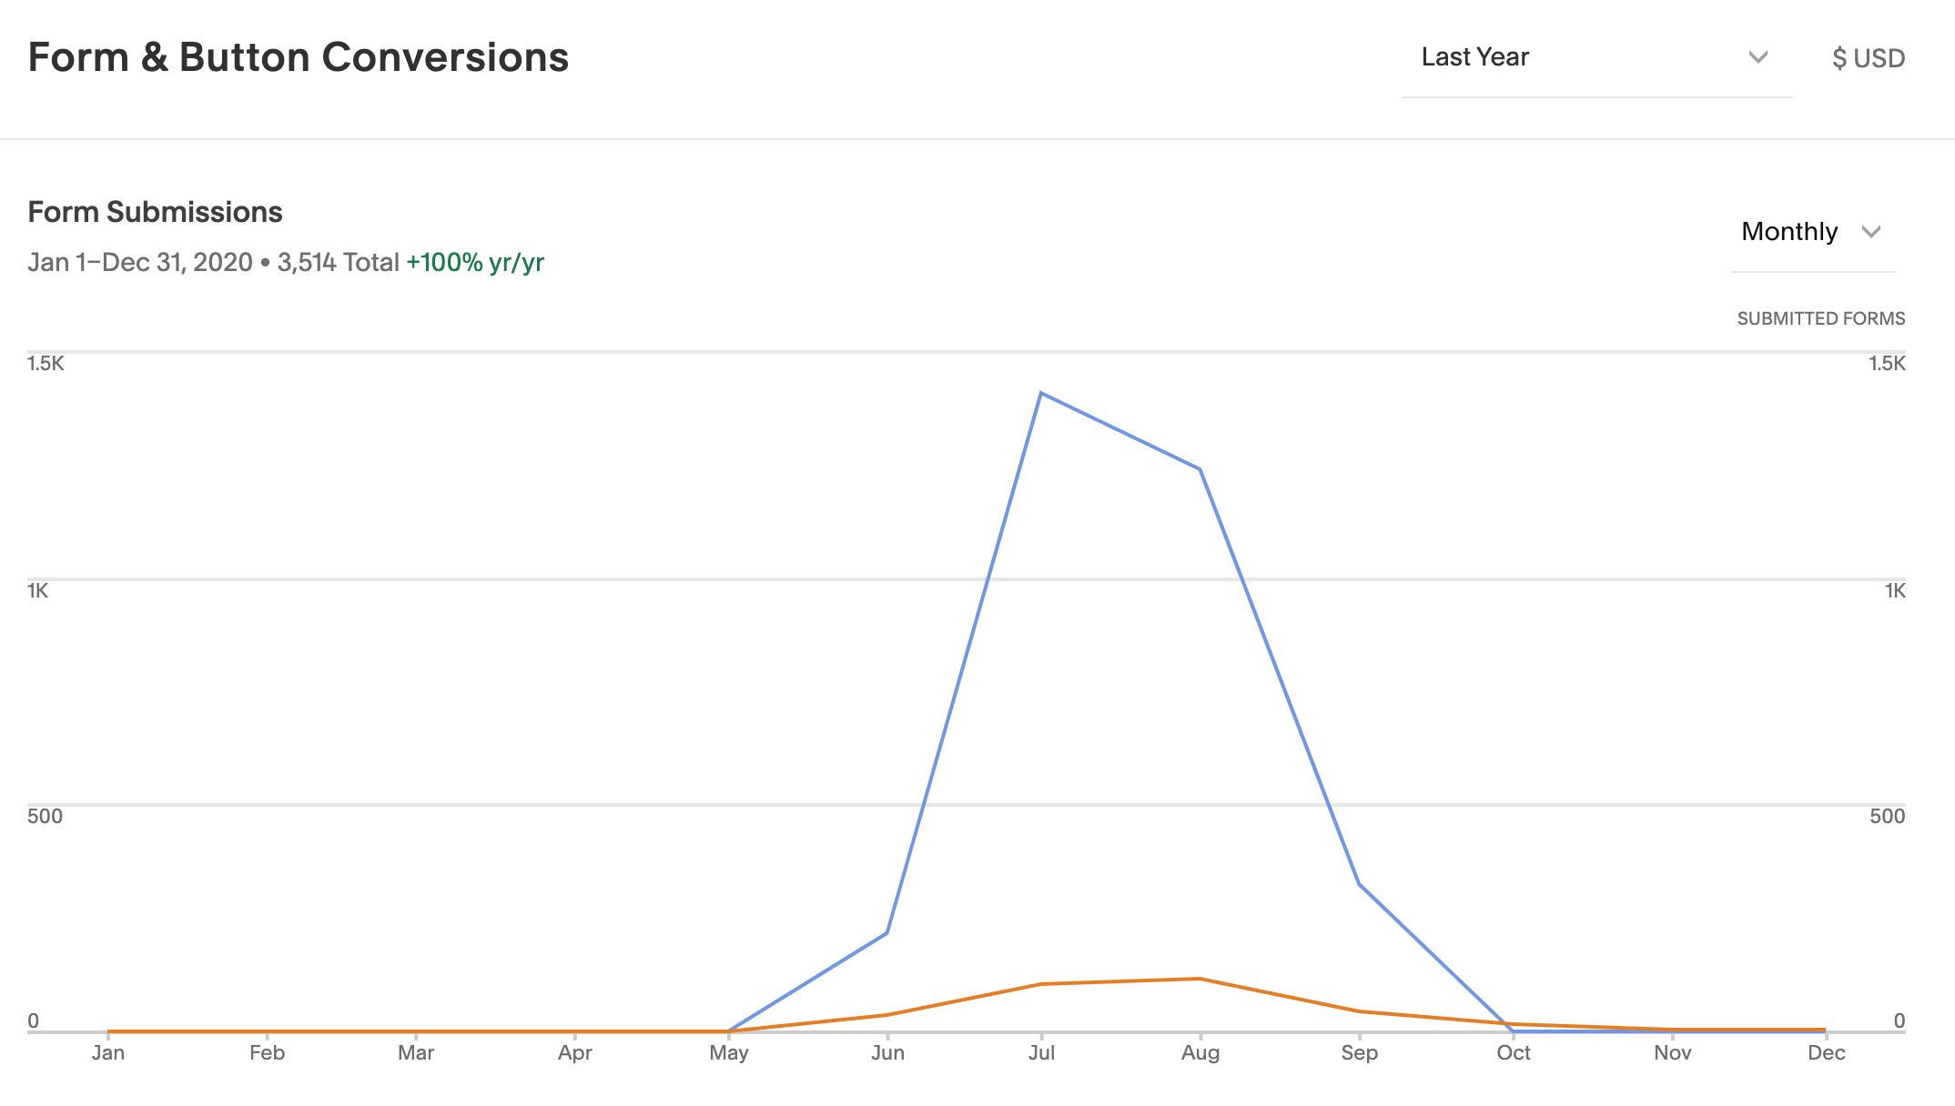The width and height of the screenshot is (1955, 1106).
Task: Click the blue line point at Sep
Action: pos(1359,884)
